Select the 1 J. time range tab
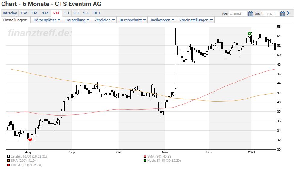296x169 pixels. click(67, 13)
